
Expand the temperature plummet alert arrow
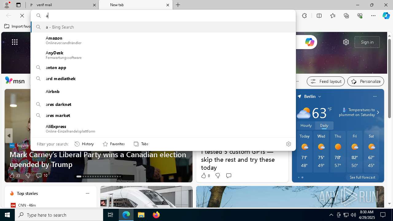click(378, 112)
